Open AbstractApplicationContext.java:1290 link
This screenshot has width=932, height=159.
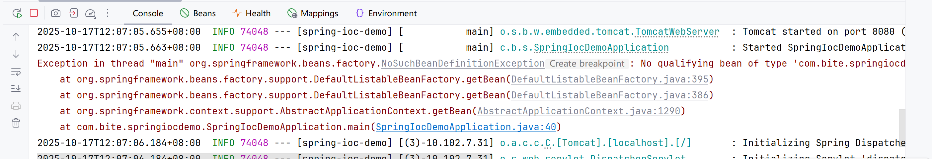pos(579,111)
